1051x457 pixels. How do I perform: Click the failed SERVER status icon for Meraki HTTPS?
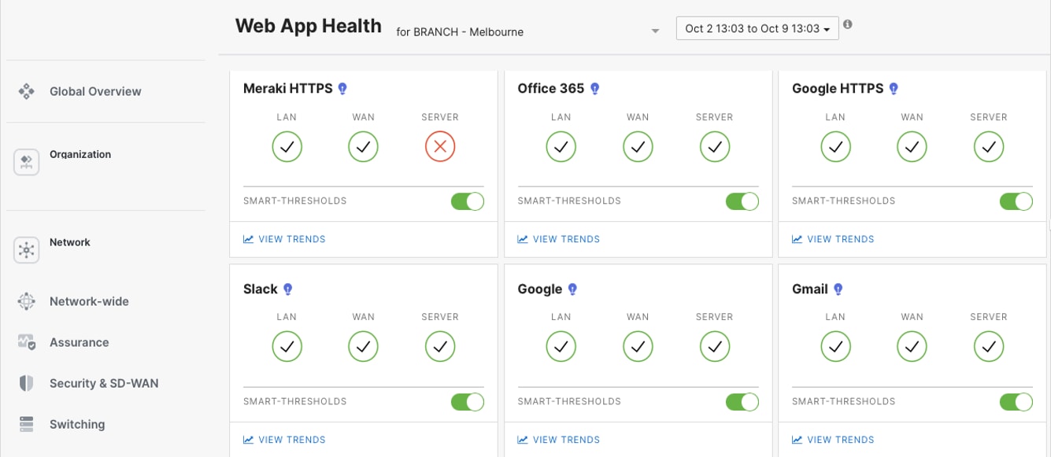tap(440, 146)
